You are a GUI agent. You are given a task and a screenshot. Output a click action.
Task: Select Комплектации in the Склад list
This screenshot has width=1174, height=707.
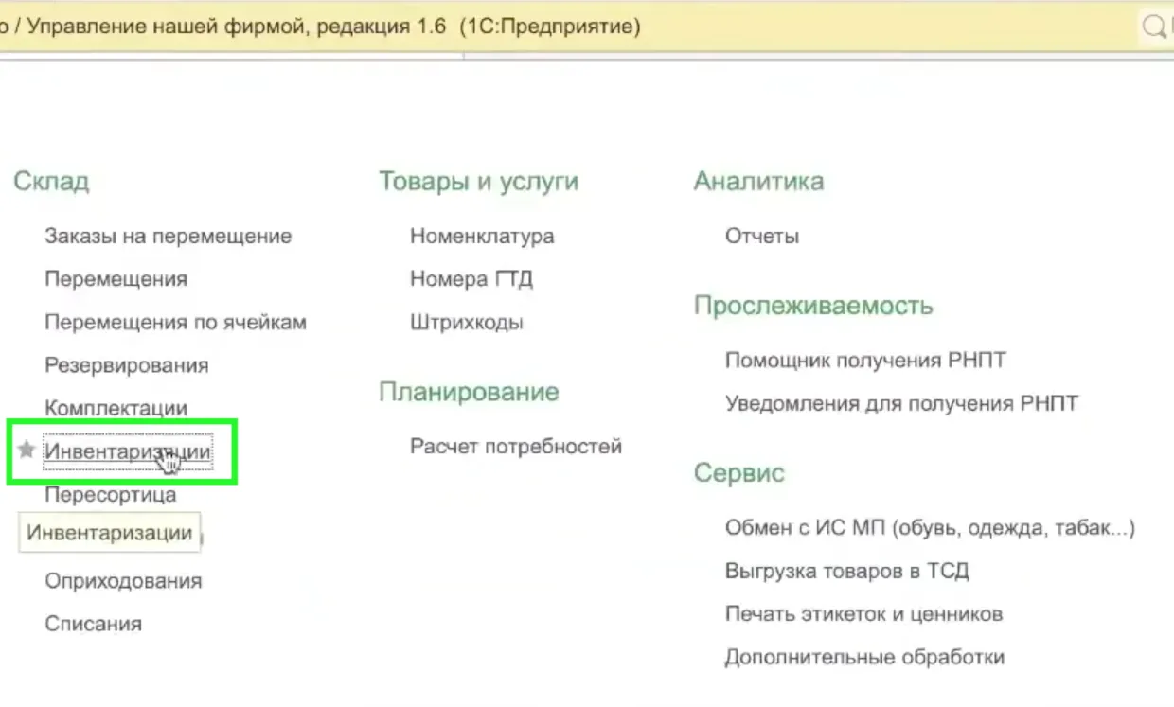pos(116,409)
